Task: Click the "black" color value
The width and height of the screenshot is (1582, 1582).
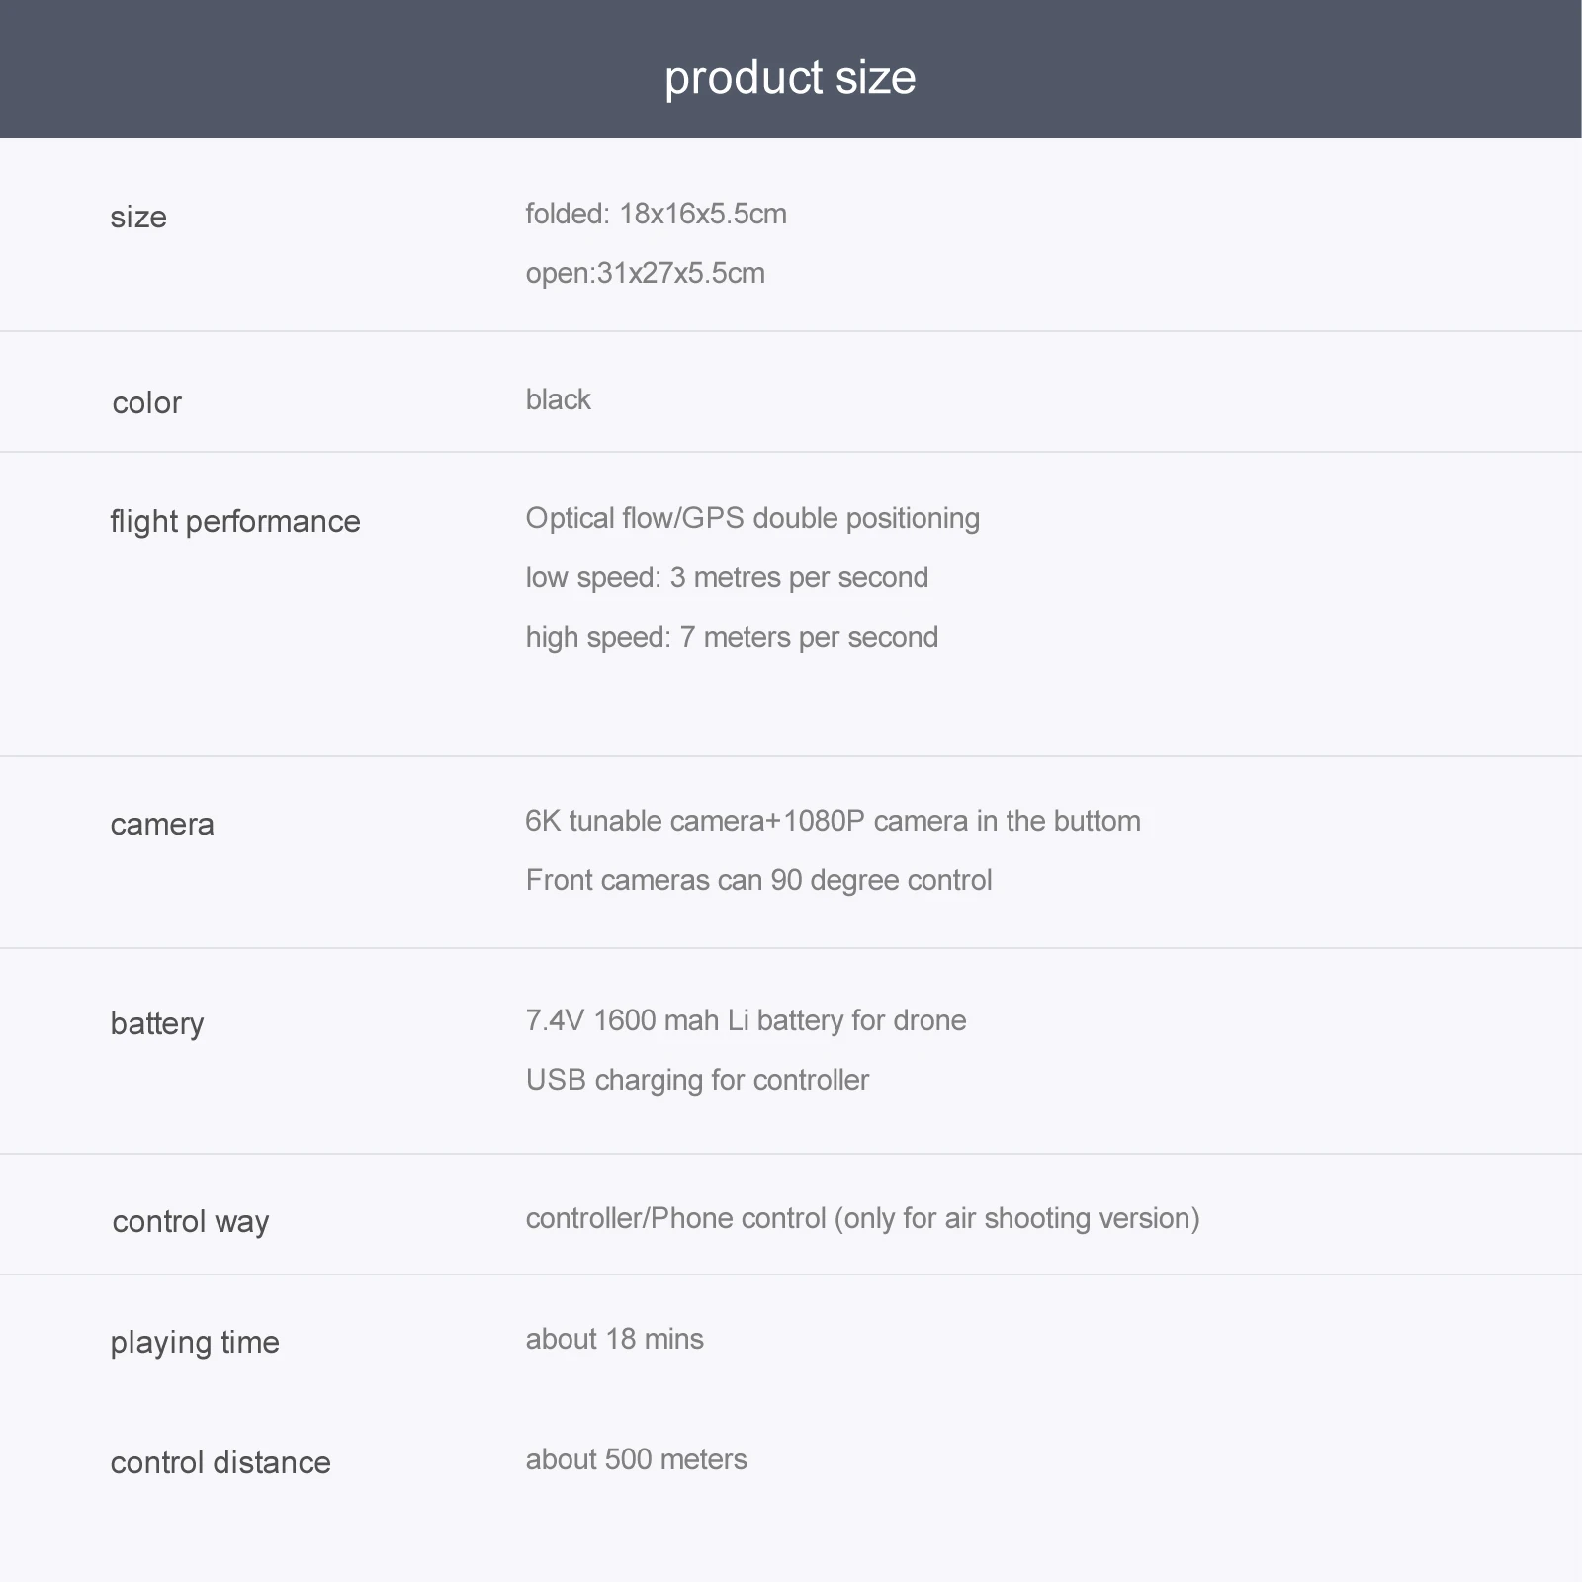Action: [558, 399]
